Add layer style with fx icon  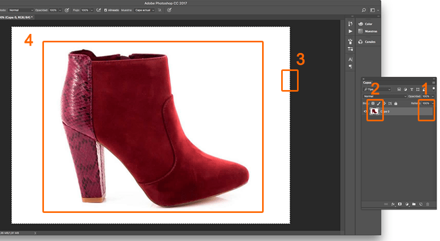pyautogui.click(x=393, y=203)
